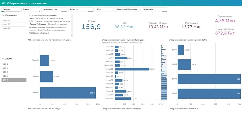
Task: Click the Kf, дни KPI value 156,9
Action: [x=91, y=27]
